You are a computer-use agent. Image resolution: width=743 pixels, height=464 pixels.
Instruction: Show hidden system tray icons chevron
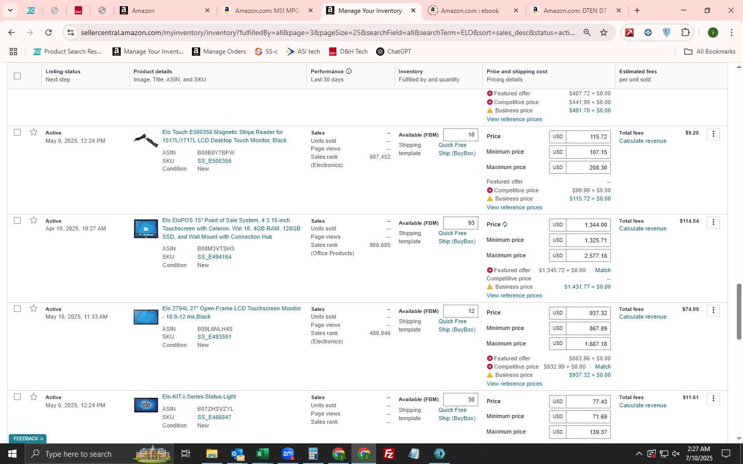[x=639, y=454]
